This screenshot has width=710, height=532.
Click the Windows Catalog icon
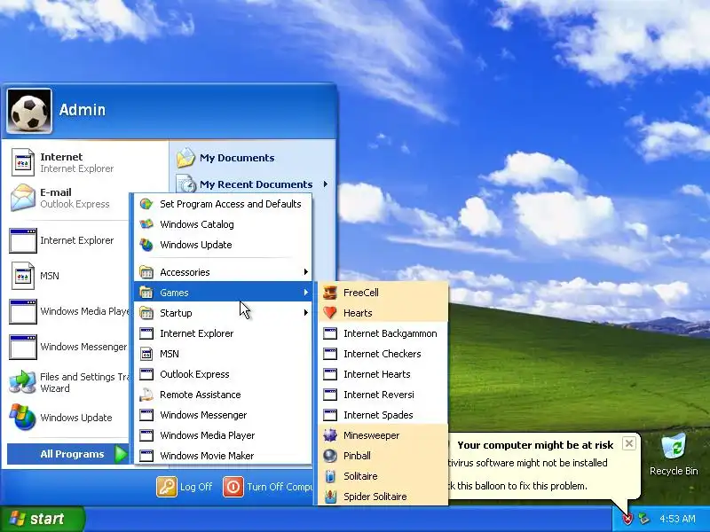click(x=146, y=224)
